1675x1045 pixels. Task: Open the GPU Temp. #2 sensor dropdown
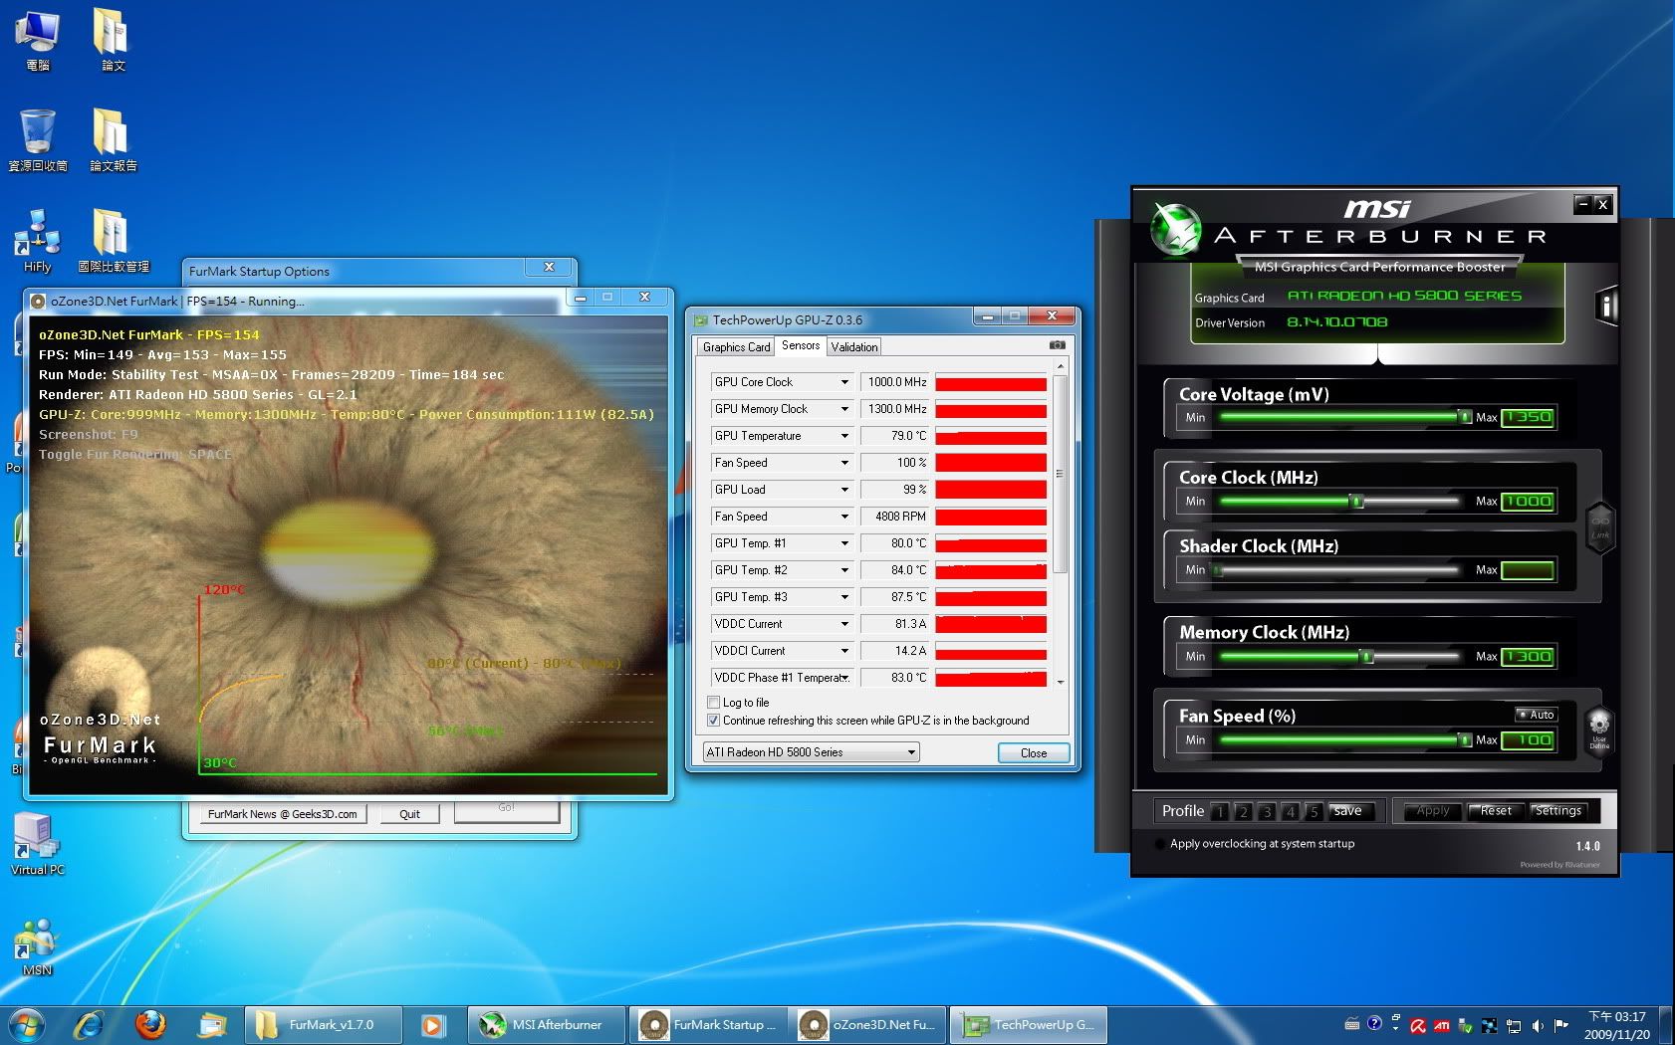point(844,570)
